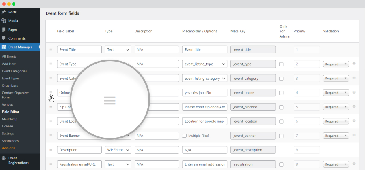The width and height of the screenshot is (365, 170).
Task: Grab the drag handle of Event Title row
Action: point(51,49)
